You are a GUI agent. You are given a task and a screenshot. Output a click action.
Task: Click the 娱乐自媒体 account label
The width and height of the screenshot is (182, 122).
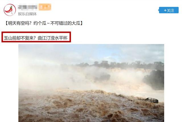click(27, 14)
